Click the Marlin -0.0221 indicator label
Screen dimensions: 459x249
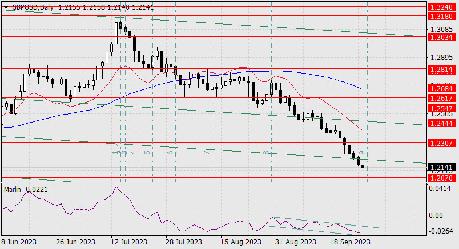coord(26,190)
